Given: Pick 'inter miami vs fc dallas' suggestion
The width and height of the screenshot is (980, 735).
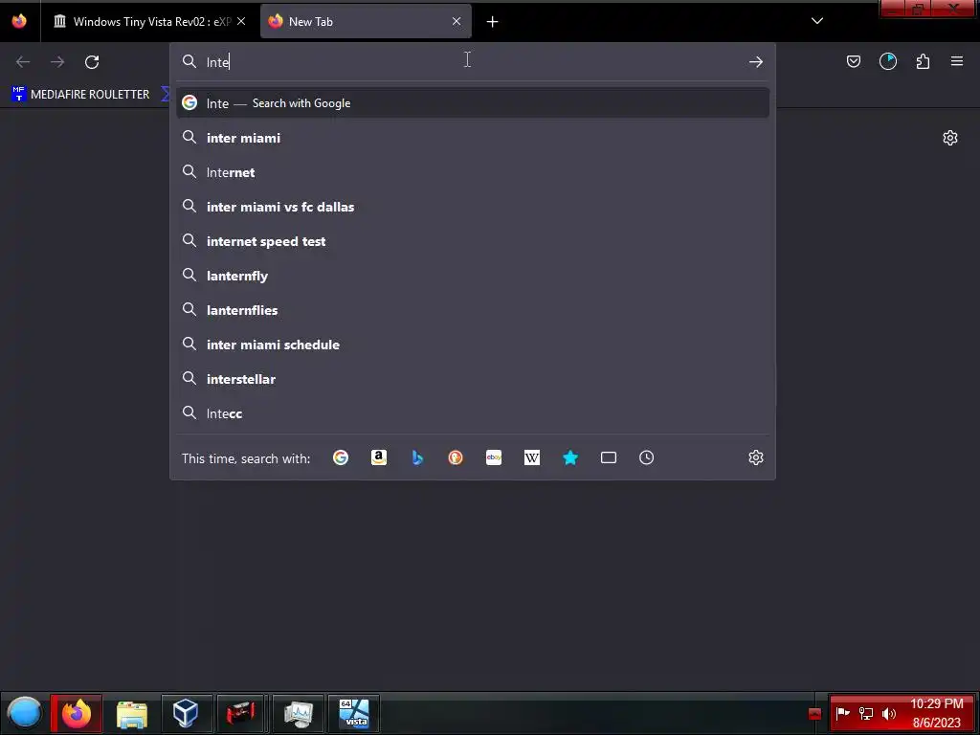Looking at the screenshot, I should coord(473,207).
